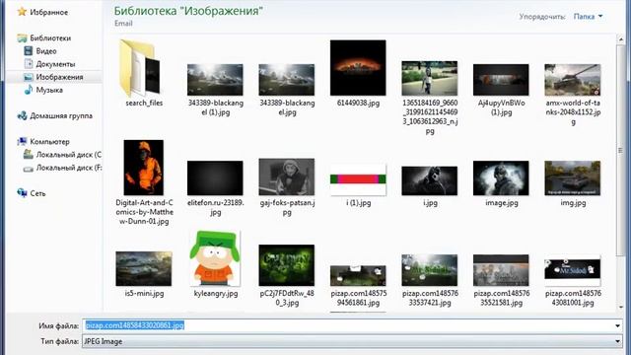Expand the Имя файла dropdown arrow
The height and width of the screenshot is (355, 631).
[618, 325]
